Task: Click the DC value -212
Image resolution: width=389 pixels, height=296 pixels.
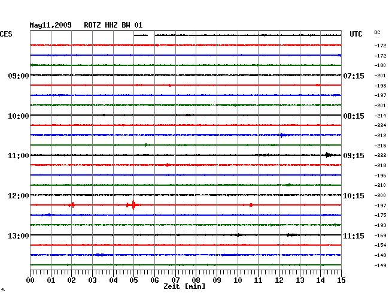Action: [x=380, y=135]
